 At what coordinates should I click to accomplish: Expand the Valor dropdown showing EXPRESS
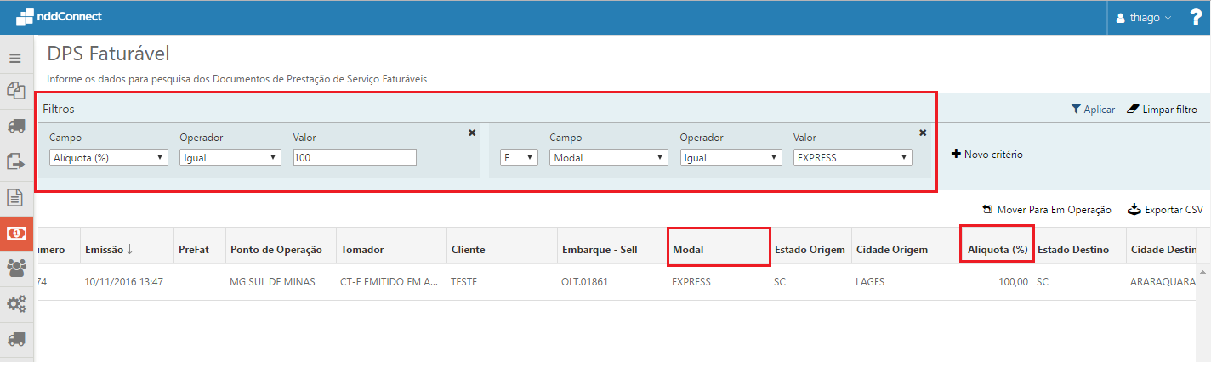point(852,157)
